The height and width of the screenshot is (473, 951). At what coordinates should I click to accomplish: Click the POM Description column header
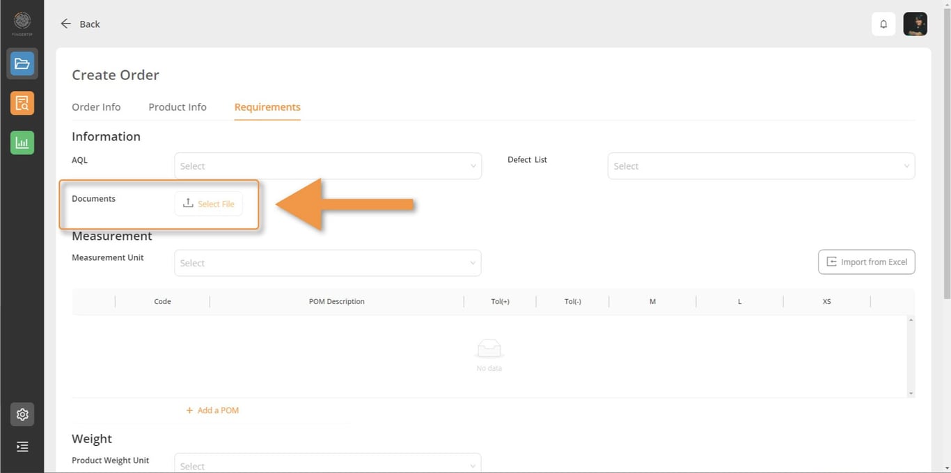tap(337, 302)
